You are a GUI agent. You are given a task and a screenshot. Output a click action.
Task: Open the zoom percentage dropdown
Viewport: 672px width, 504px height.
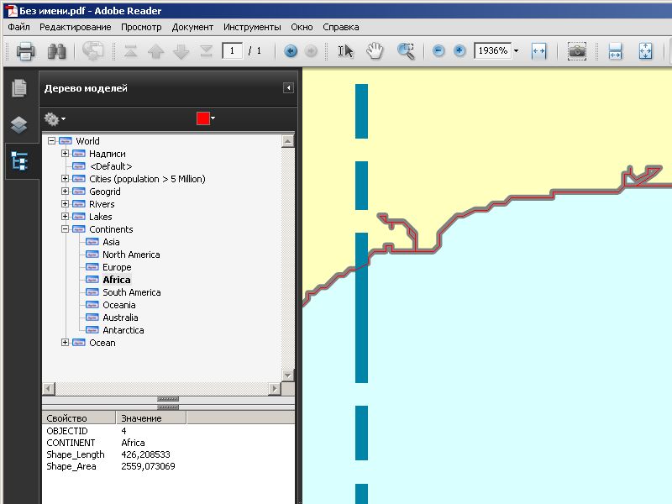click(x=516, y=51)
